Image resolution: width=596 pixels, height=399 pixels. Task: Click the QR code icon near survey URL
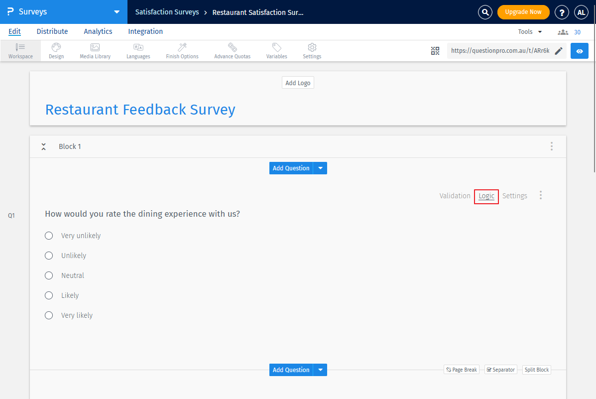point(435,50)
